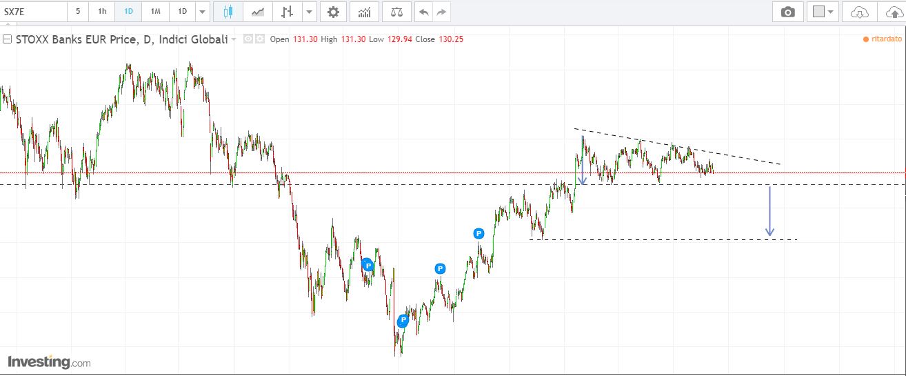The image size is (906, 376).
Task: Click the 5 minute interval button
Action: coord(78,12)
